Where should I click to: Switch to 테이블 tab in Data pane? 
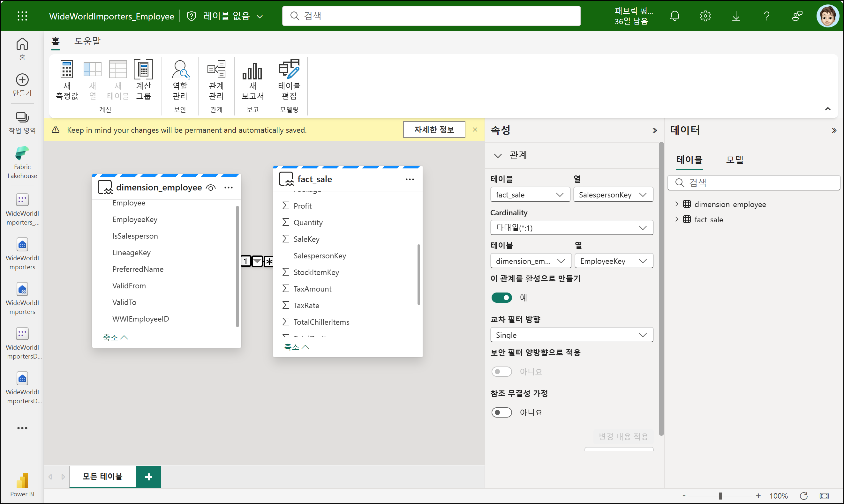(x=689, y=159)
